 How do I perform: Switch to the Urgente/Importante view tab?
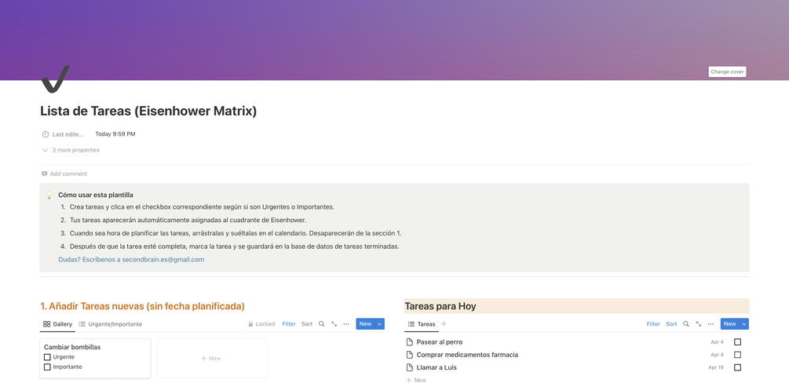[111, 324]
